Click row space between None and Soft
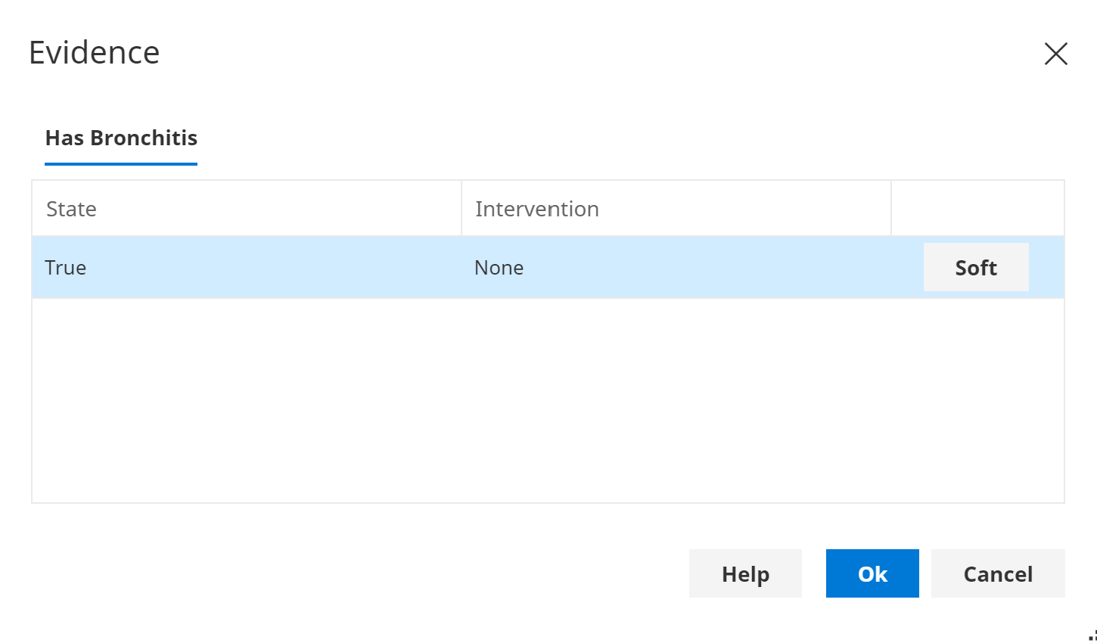The height and width of the screenshot is (643, 1097). tap(719, 268)
